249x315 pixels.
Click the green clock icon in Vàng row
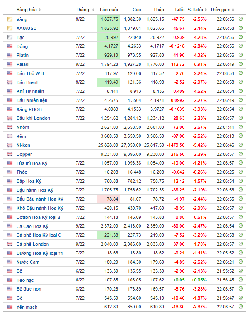pyautogui.click(x=241, y=19)
